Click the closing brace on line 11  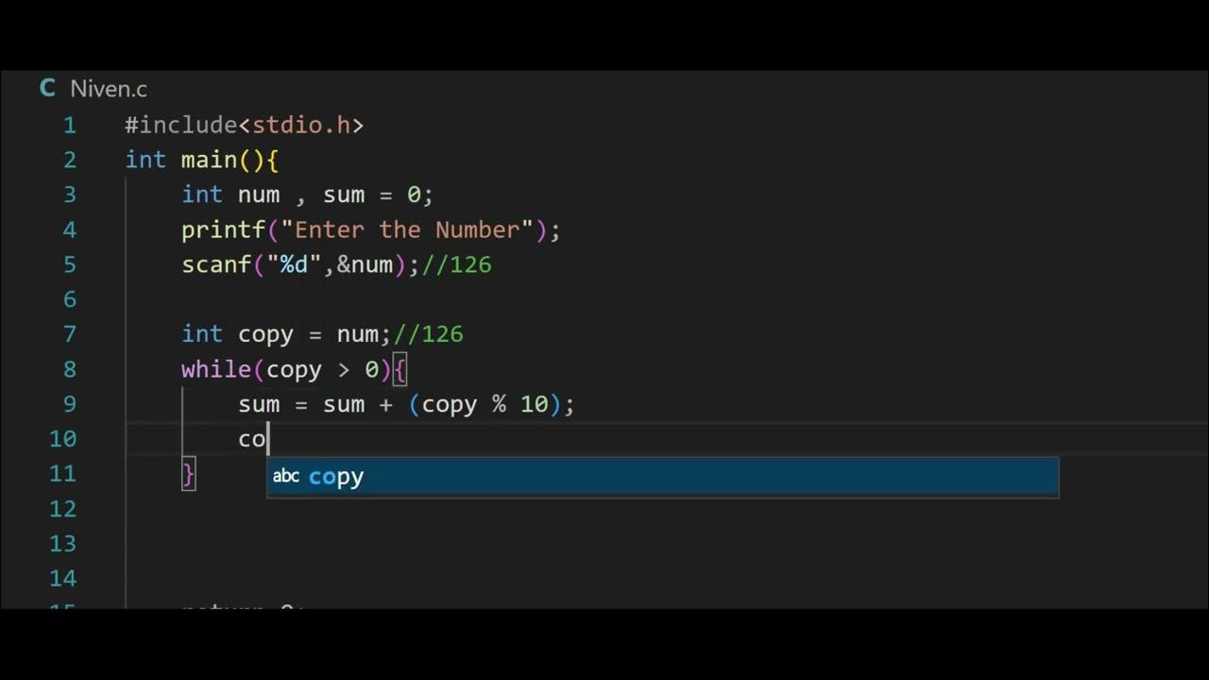tap(189, 474)
